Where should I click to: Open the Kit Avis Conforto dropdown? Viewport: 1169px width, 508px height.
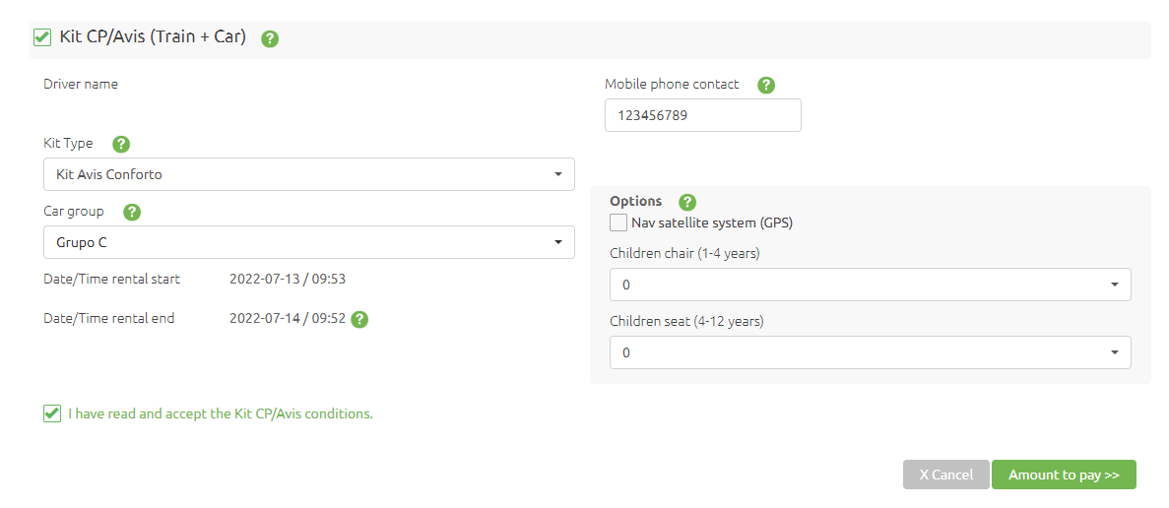(x=309, y=174)
